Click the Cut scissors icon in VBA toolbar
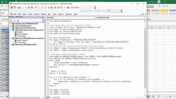Viewport: 176px width, 99px height. (23, 7)
